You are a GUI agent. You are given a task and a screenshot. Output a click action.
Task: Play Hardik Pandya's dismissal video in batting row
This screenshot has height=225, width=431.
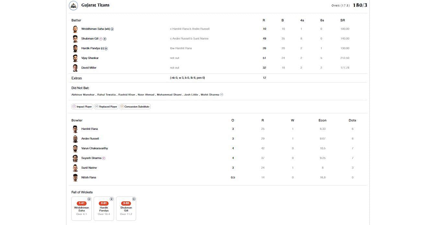pyautogui.click(x=106, y=49)
